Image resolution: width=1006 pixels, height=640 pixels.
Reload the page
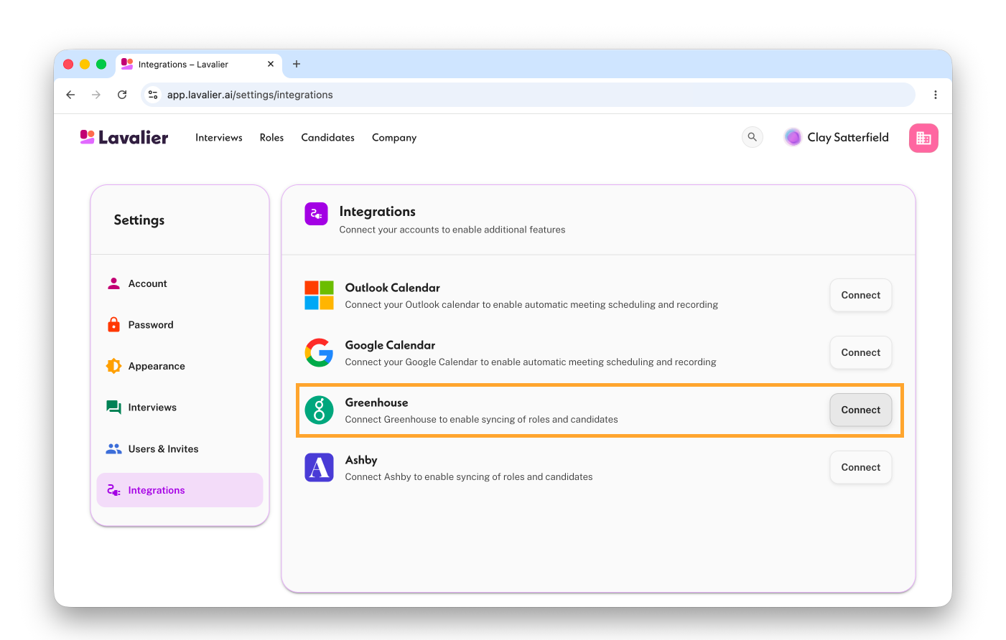click(x=122, y=95)
